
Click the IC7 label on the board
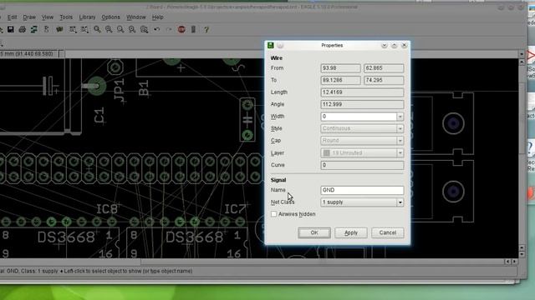tap(235, 208)
